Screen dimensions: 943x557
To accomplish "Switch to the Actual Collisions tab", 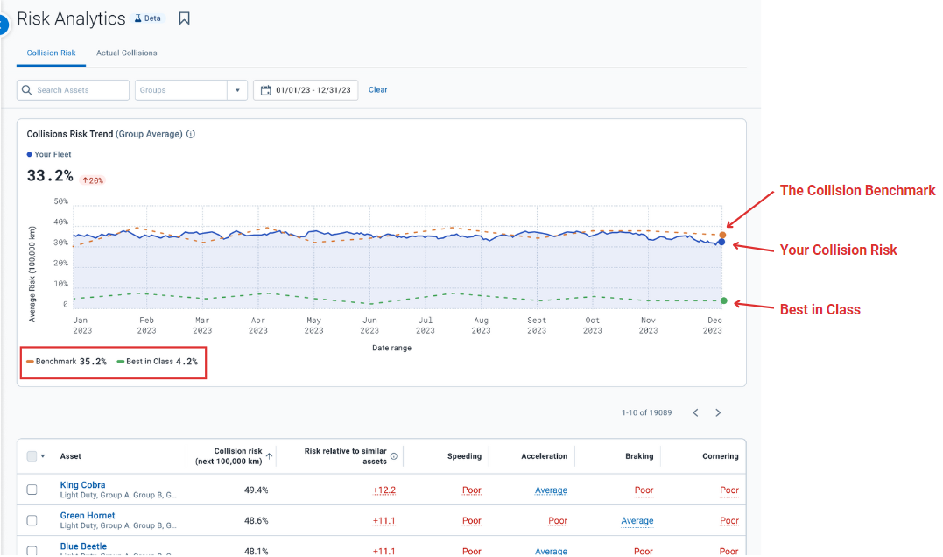I will [x=126, y=53].
